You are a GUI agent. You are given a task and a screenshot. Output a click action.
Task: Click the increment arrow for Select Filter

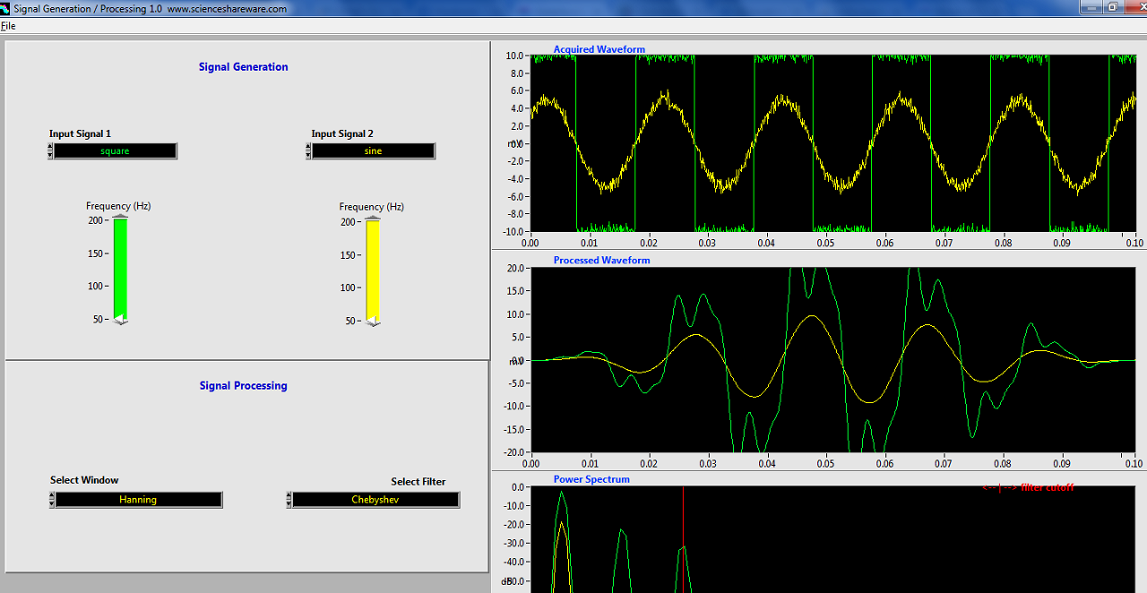tap(289, 495)
